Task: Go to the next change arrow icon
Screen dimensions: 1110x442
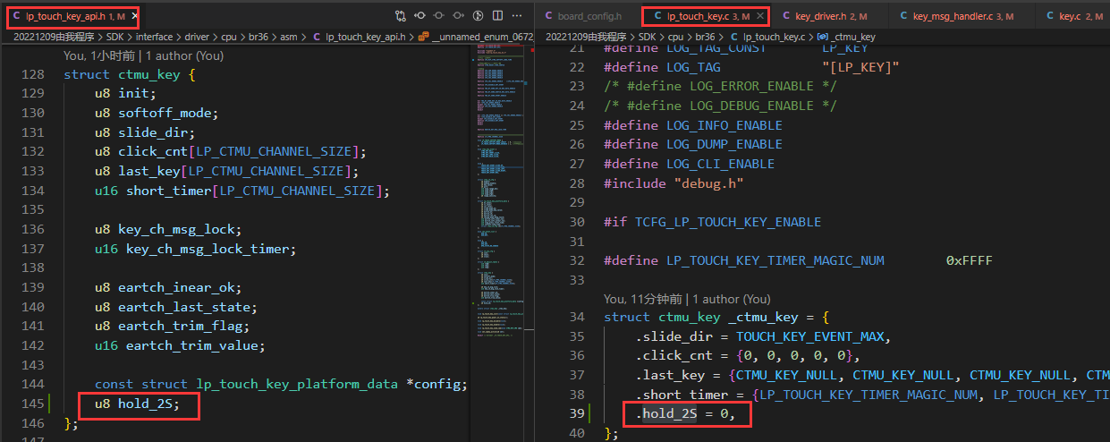Action: (x=459, y=16)
